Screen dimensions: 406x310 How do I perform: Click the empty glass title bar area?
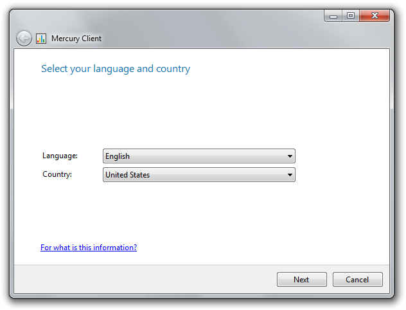pos(207,28)
